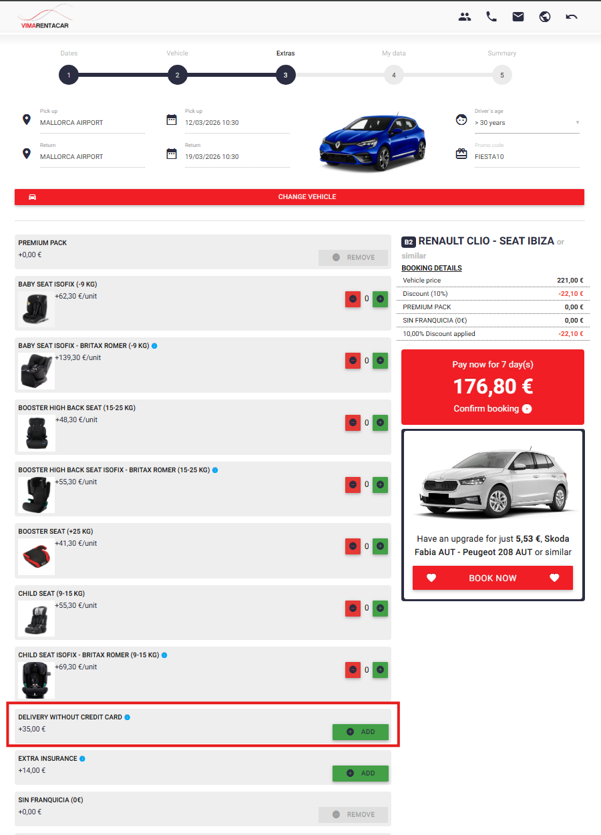The image size is (601, 835).
Task: Go to step 1 Dates
Action: coord(69,75)
